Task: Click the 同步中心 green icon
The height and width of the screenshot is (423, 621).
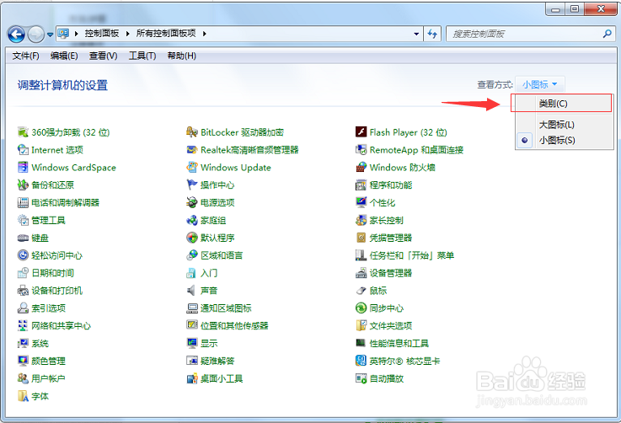Action: coord(361,308)
